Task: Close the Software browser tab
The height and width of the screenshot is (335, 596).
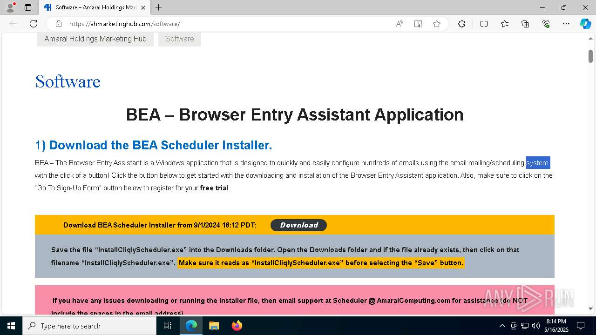Action: coord(143,7)
